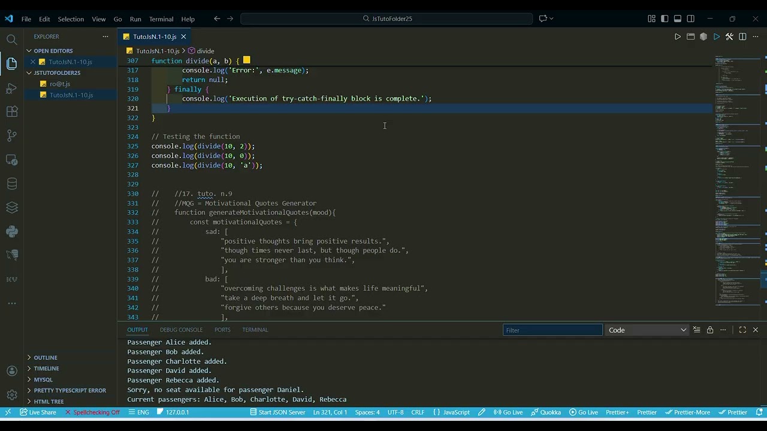This screenshot has width=767, height=431.
Task: Toggle Spellchecking Off in status bar
Action: (x=92, y=412)
